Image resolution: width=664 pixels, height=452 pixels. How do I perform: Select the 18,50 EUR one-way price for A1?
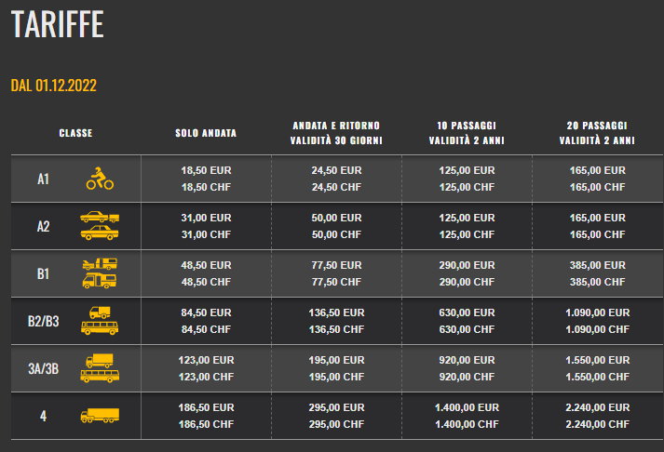point(206,170)
